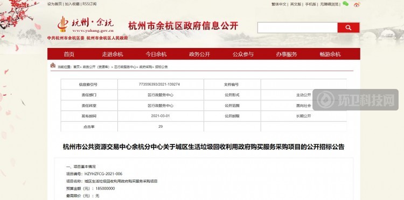Open the 办事服务 navigation tab
This screenshot has width=404, height=200.
point(287,54)
